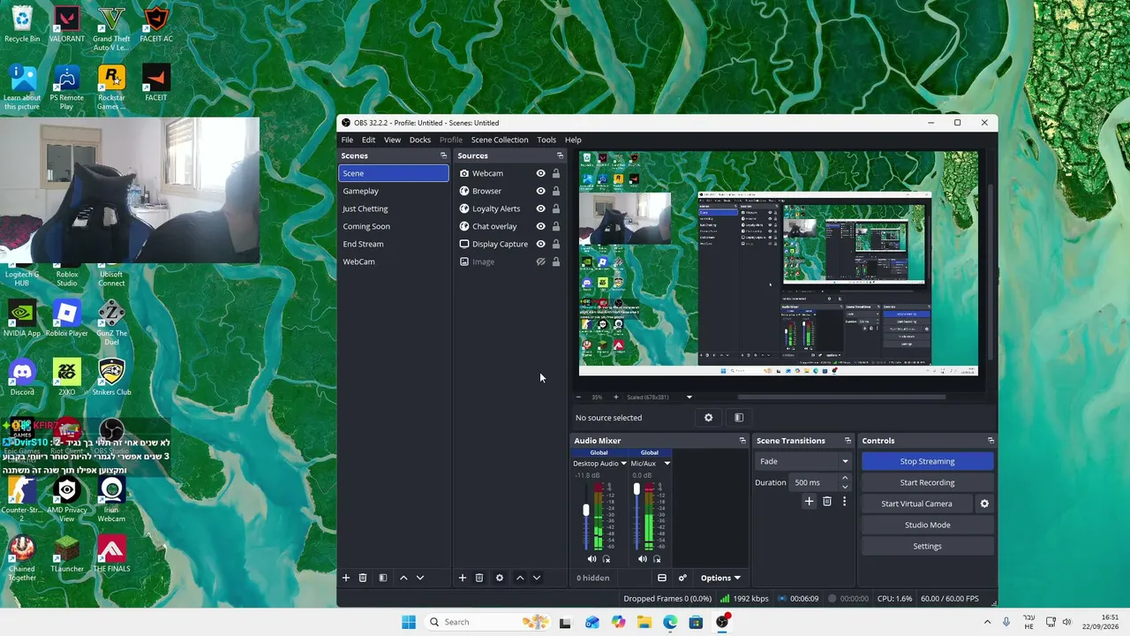Stop Streaming button in Controls
The image size is (1130, 636).
[x=927, y=461]
